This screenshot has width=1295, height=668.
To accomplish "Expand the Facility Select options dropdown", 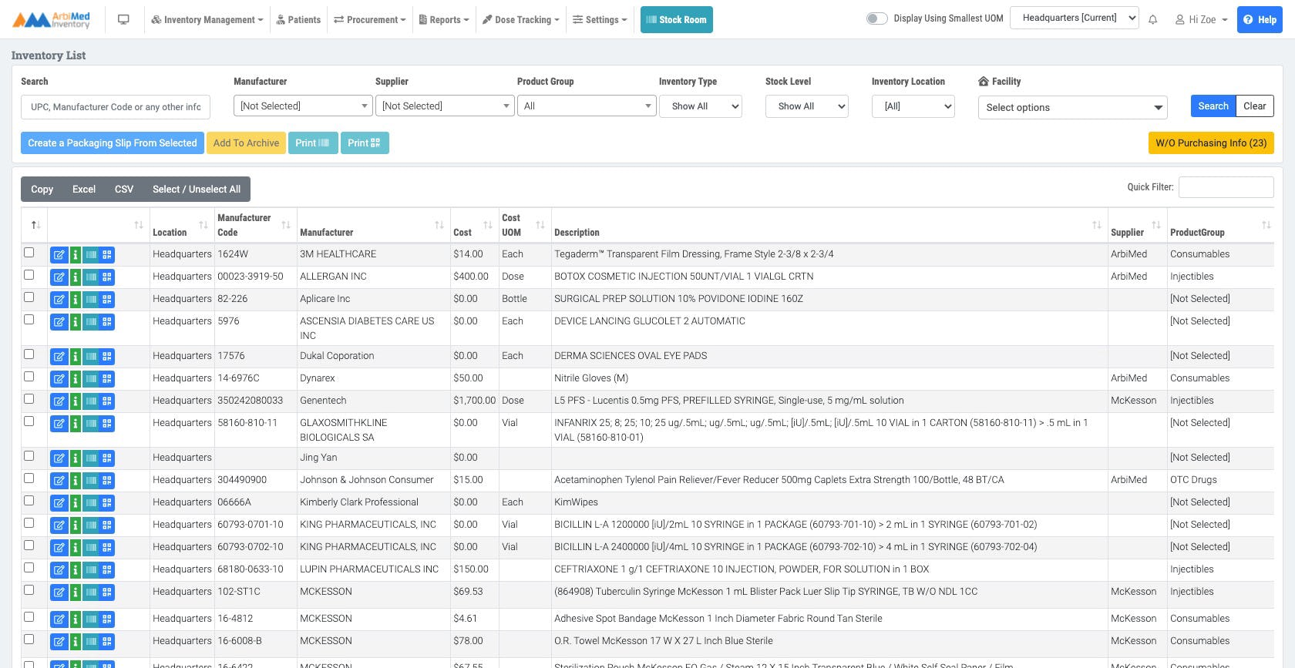I will (1073, 108).
